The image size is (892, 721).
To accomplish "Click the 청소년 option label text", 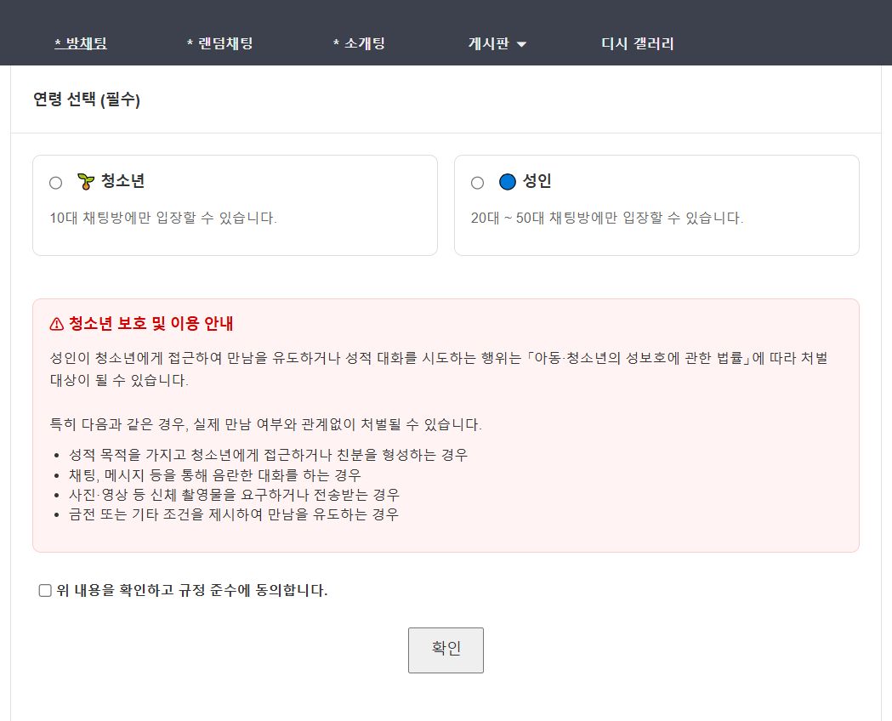I will 123,181.
